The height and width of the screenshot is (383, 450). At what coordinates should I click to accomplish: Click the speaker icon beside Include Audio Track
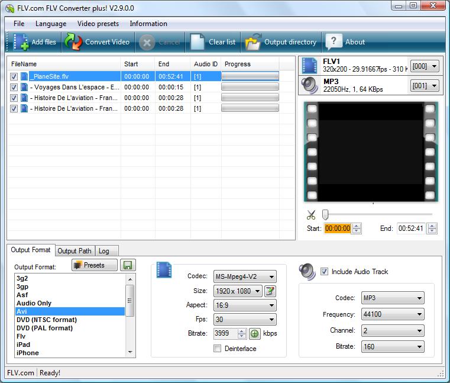coord(307,272)
